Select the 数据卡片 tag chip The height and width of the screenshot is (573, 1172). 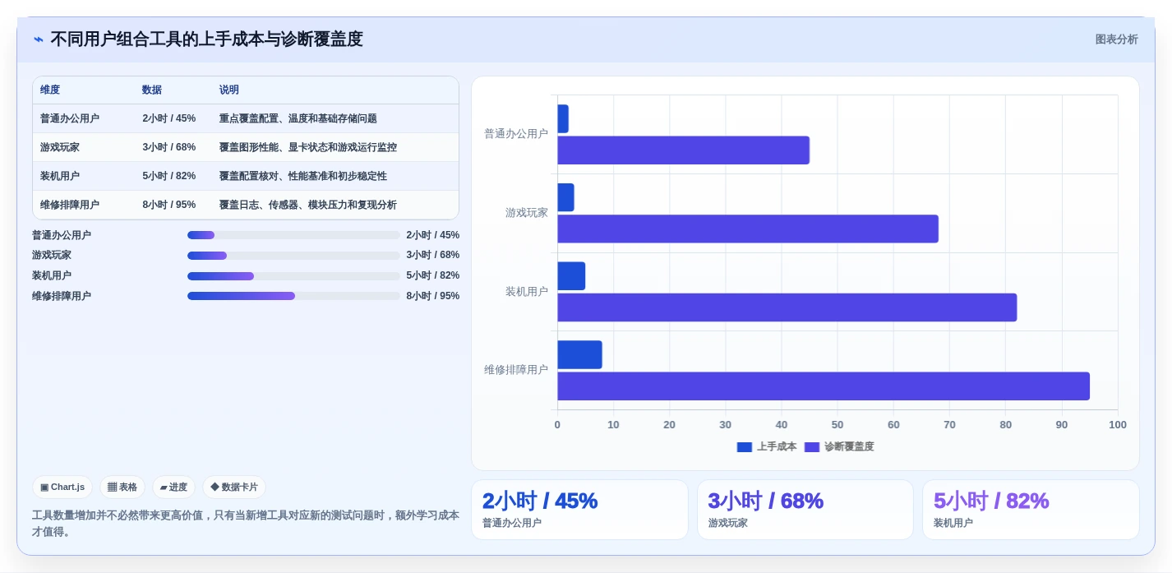[234, 487]
